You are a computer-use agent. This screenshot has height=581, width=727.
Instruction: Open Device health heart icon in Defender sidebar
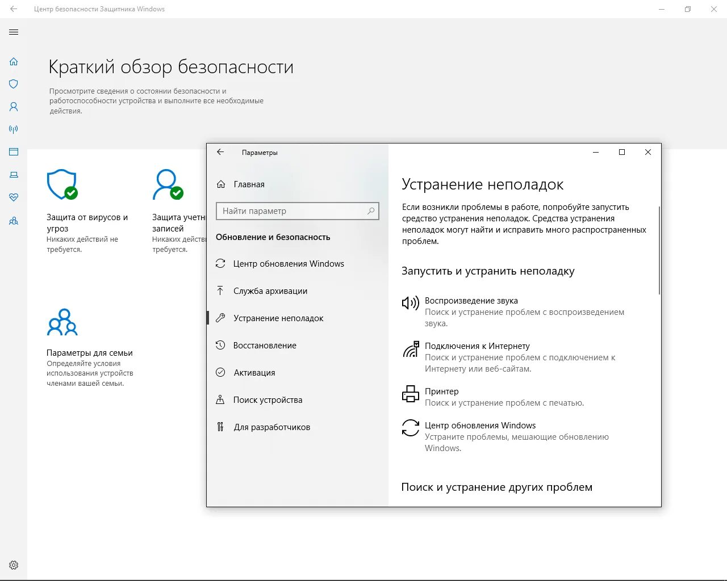(x=14, y=197)
